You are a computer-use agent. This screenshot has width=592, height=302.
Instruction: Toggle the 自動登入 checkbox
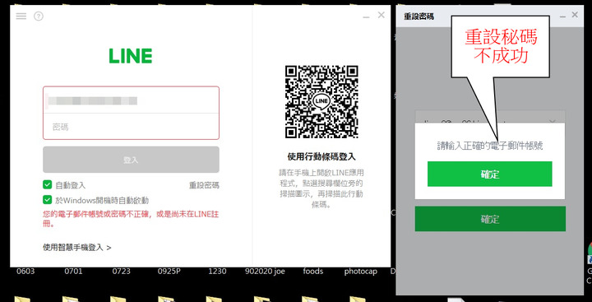(47, 185)
